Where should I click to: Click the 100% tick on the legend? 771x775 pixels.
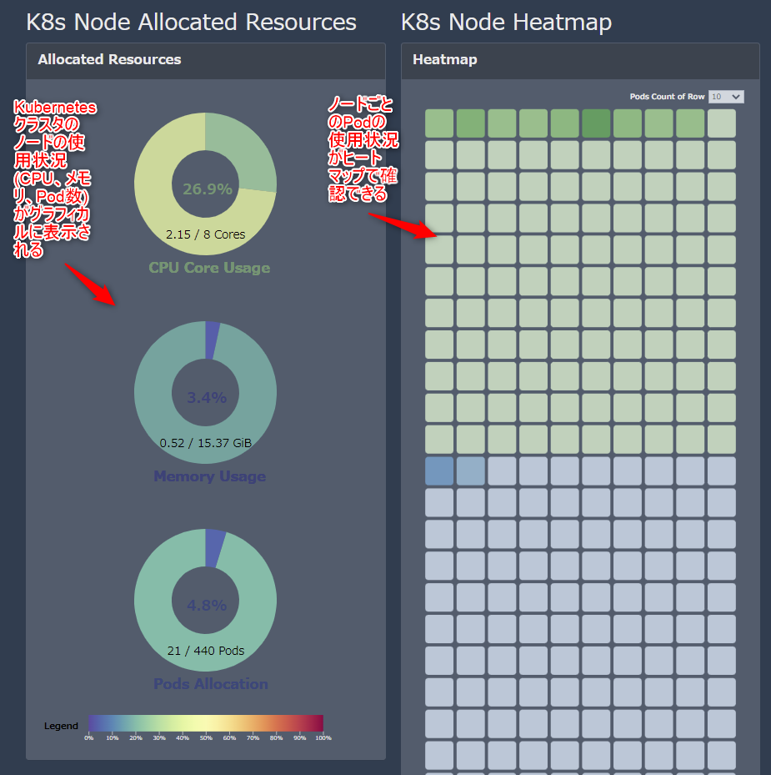pyautogui.click(x=323, y=738)
